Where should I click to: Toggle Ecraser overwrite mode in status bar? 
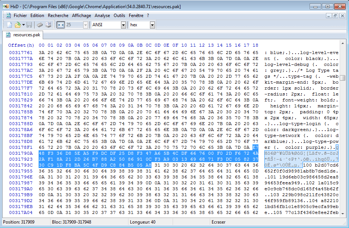pyautogui.click(x=218, y=222)
